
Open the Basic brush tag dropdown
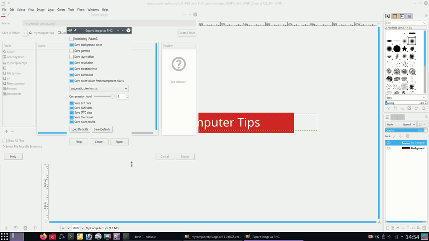(x=406, y=97)
